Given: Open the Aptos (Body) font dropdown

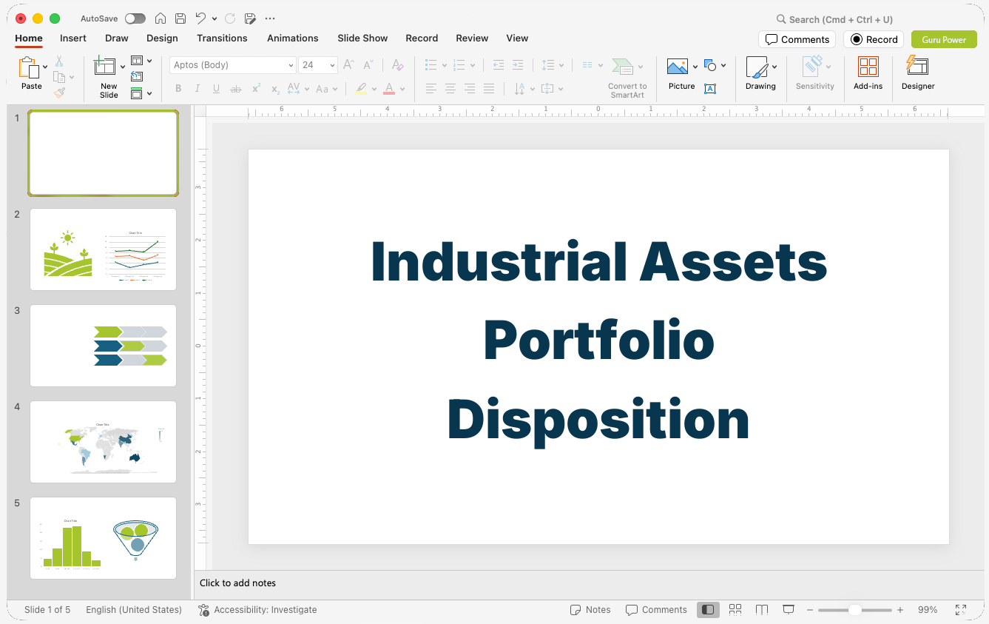Looking at the screenshot, I should (233, 65).
